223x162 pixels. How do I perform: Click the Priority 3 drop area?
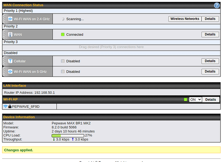[x=111, y=47]
